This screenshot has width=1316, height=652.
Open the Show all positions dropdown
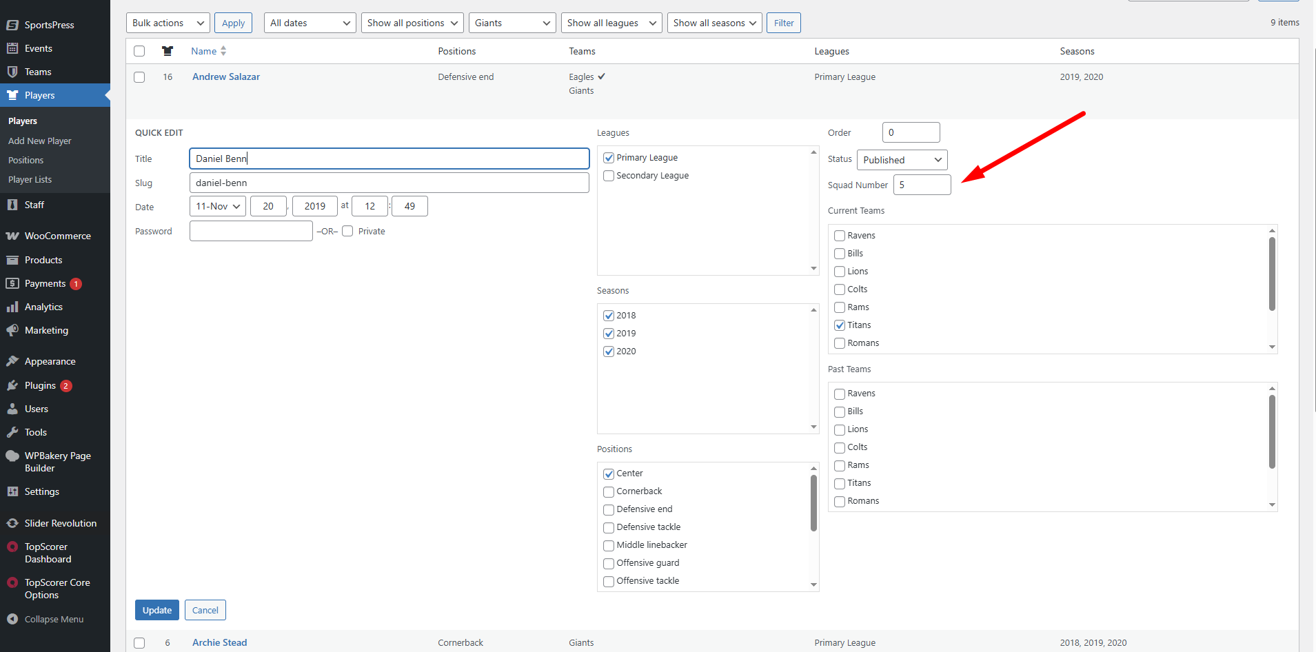coord(412,23)
